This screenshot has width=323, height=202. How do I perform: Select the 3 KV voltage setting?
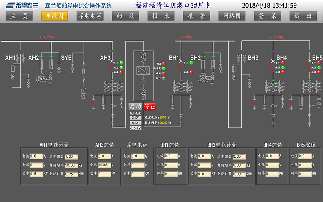(135, 118)
